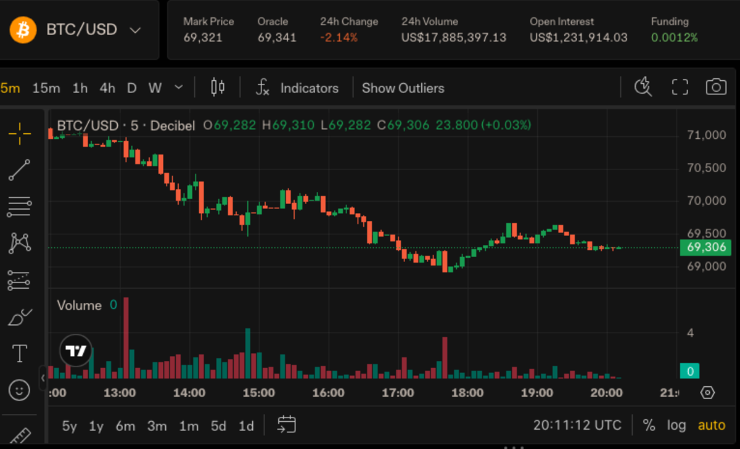Switch to the 4h timeframe
The width and height of the screenshot is (740, 449).
click(107, 88)
